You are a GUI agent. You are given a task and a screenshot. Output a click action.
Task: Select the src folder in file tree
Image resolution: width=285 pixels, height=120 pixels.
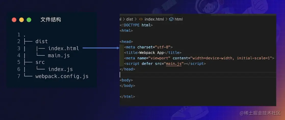point(40,62)
